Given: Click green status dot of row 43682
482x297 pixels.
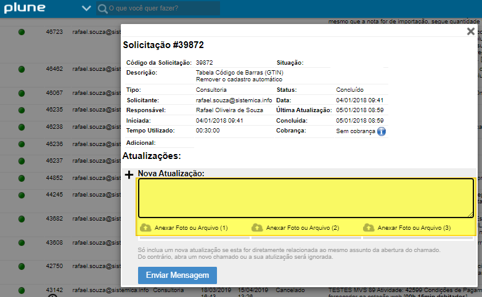Looking at the screenshot, I should (x=22, y=219).
